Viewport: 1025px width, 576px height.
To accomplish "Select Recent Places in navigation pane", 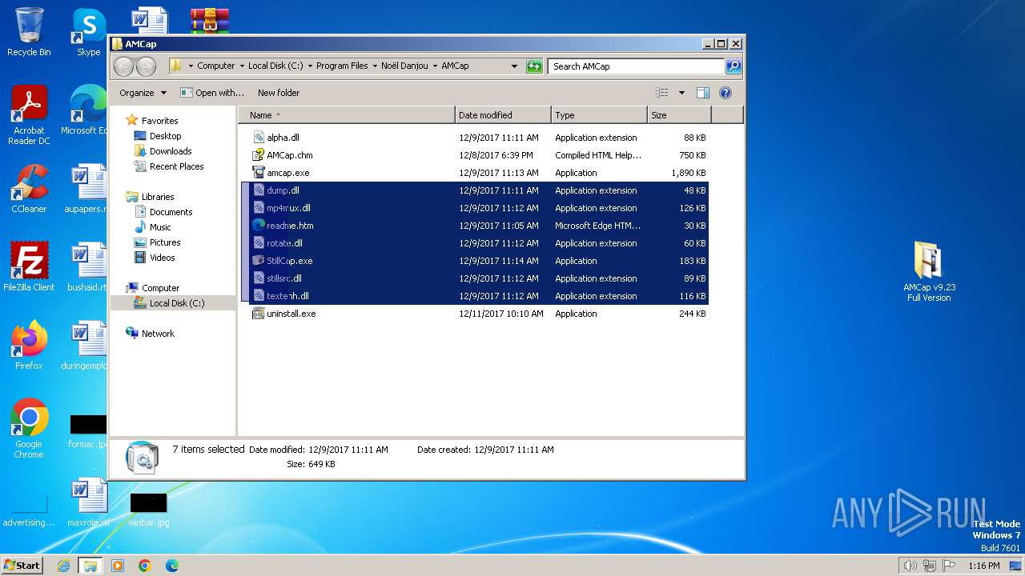I will pos(176,166).
